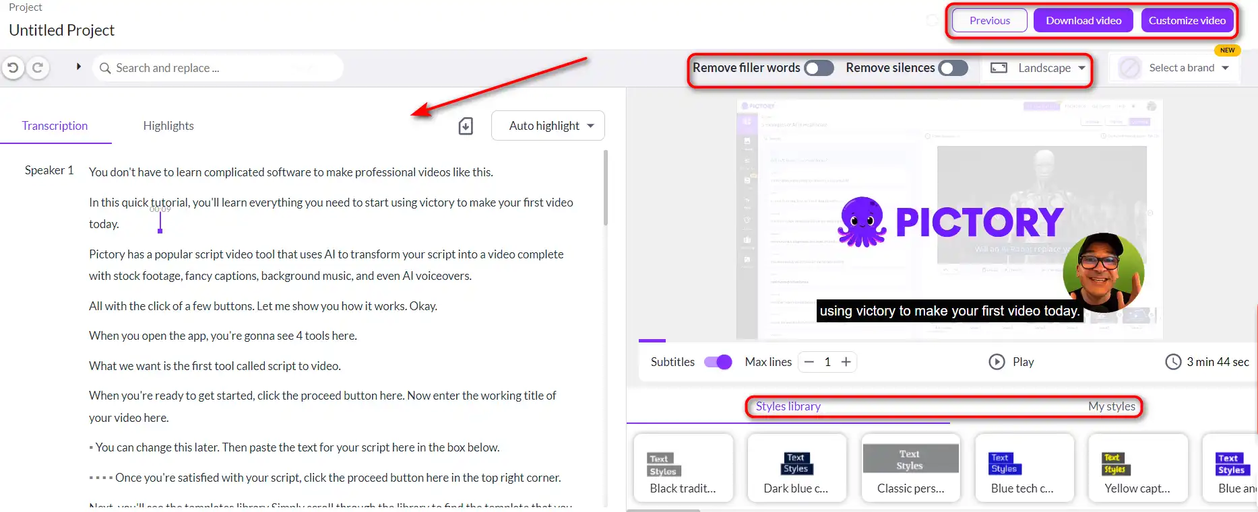Open the Auto highlight dropdown
The width and height of the screenshot is (1258, 512).
548,126
